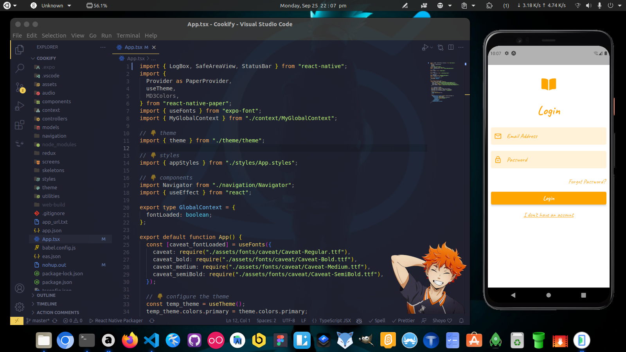
Task: Tap the orange Login button in the emulator
Action: click(549, 198)
